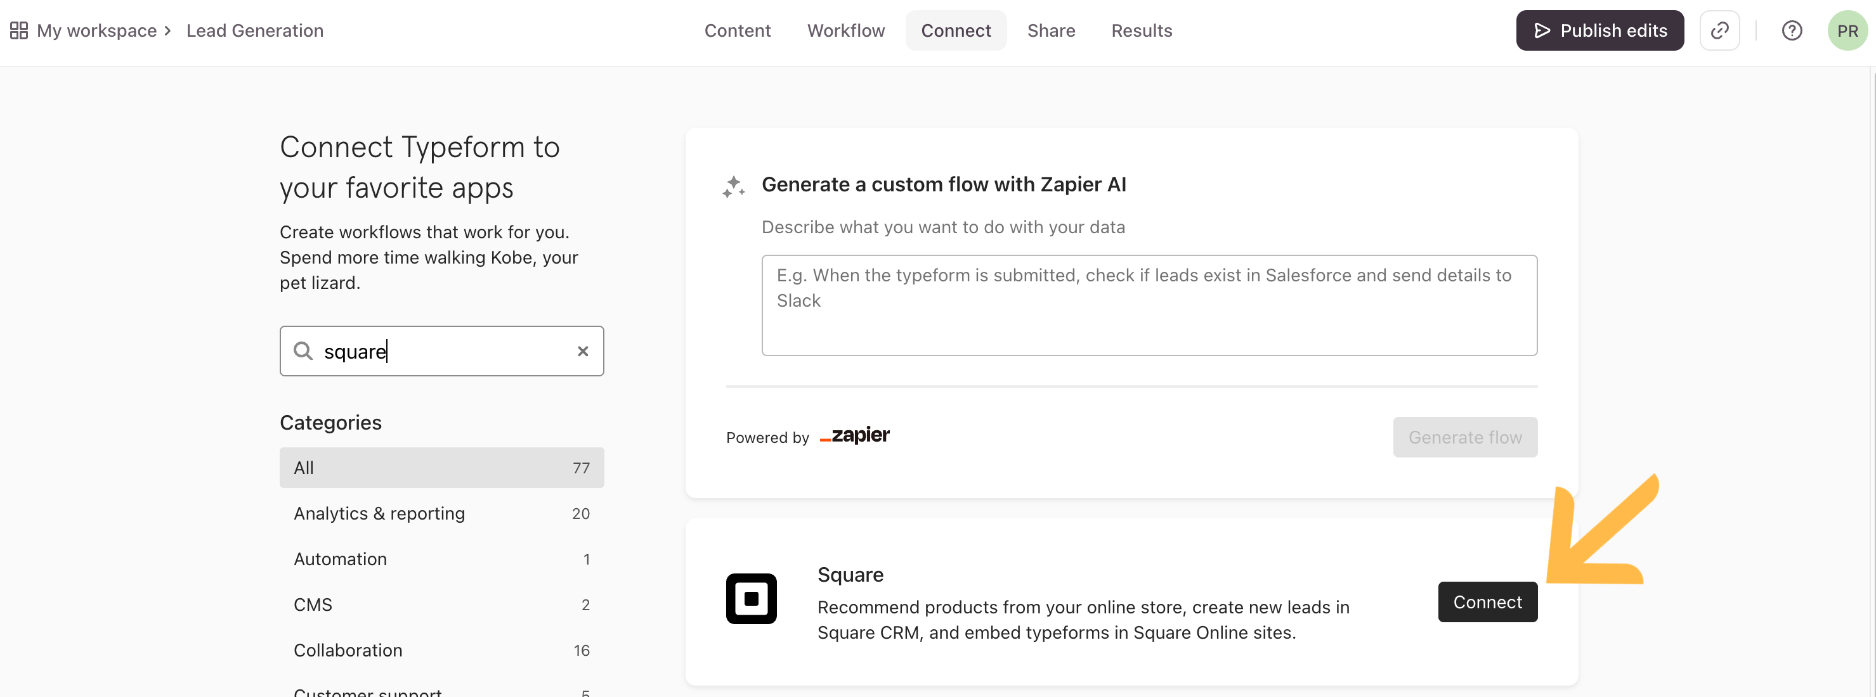Click the 'Generate a custom flow with Zapier AI' heading
This screenshot has width=1876, height=697.
(x=943, y=185)
